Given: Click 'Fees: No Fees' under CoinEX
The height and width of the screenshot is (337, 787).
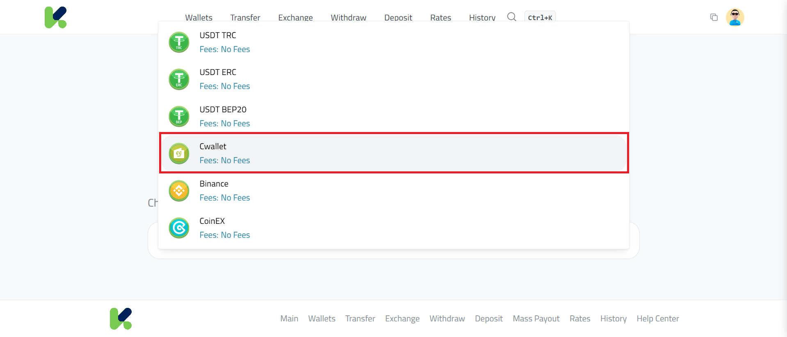Looking at the screenshot, I should (225, 235).
